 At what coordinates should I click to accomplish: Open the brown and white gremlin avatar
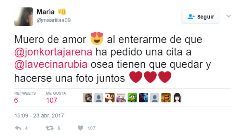coord(110,98)
